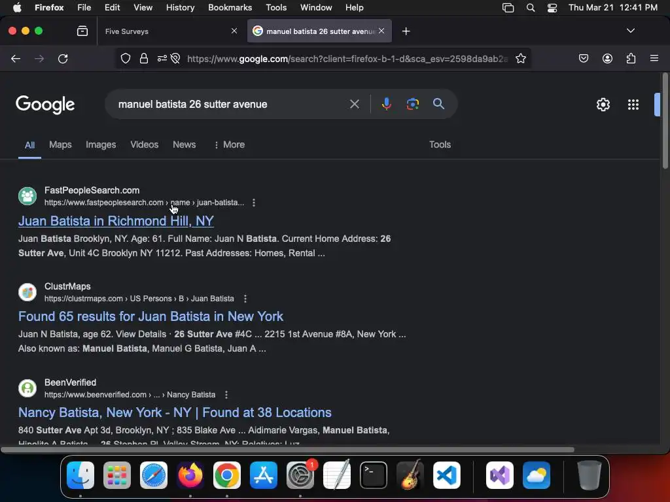The image size is (670, 502).
Task: Reload the current page
Action: click(63, 58)
